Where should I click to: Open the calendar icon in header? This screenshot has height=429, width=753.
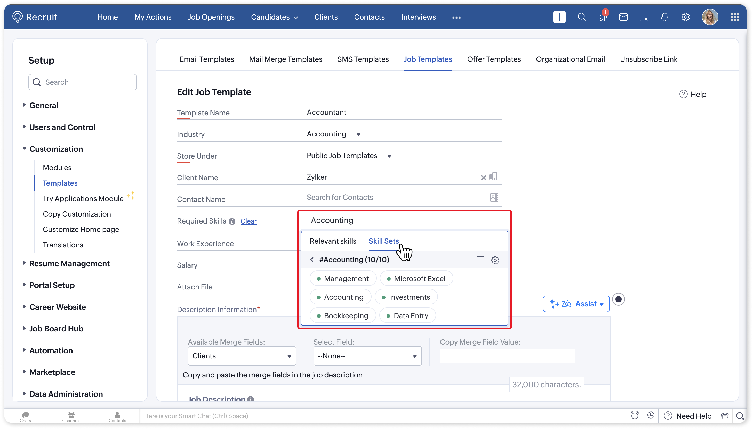click(x=644, y=17)
